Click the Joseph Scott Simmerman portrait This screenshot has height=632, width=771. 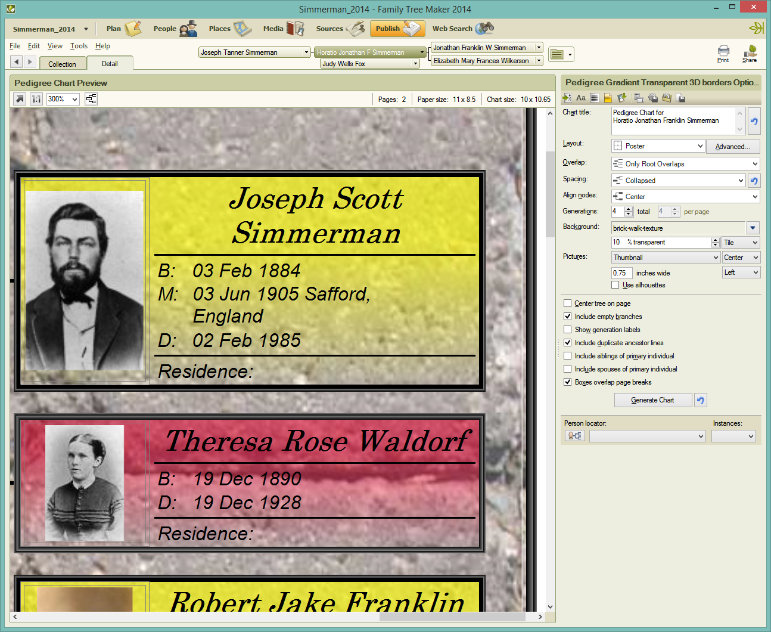pyautogui.click(x=85, y=280)
